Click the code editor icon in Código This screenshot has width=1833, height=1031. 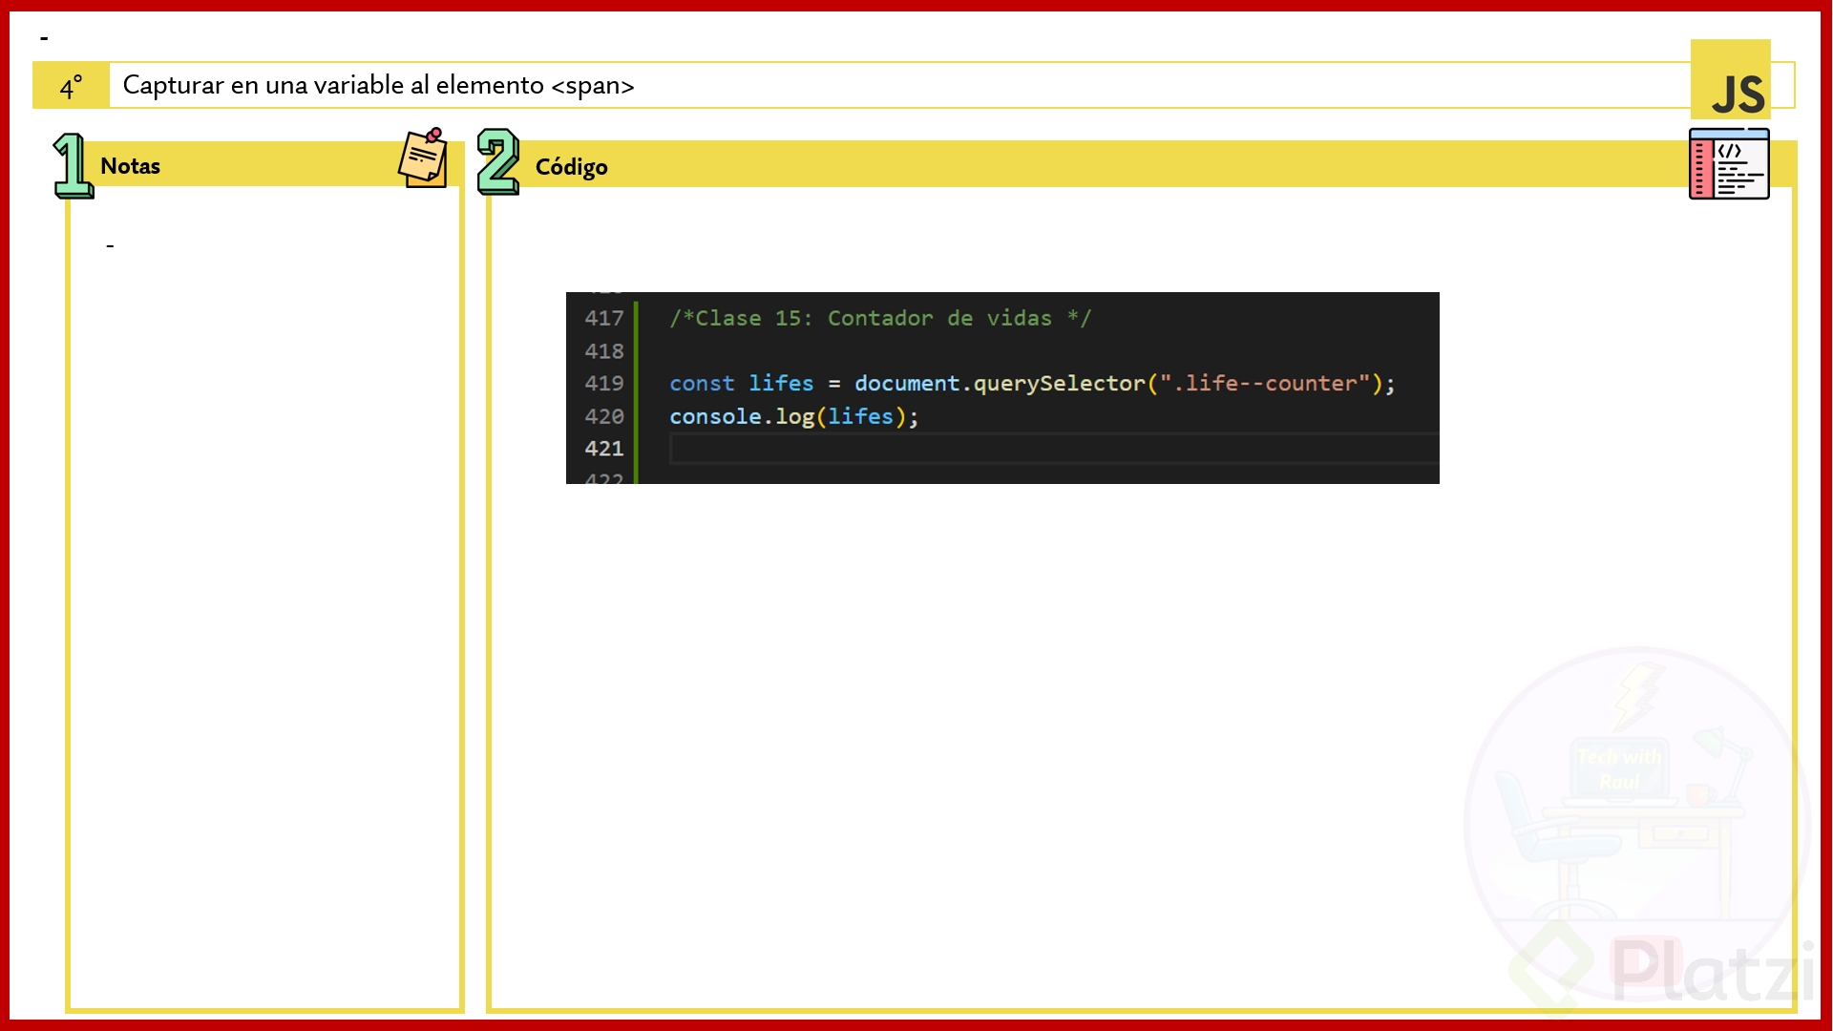1729,163
